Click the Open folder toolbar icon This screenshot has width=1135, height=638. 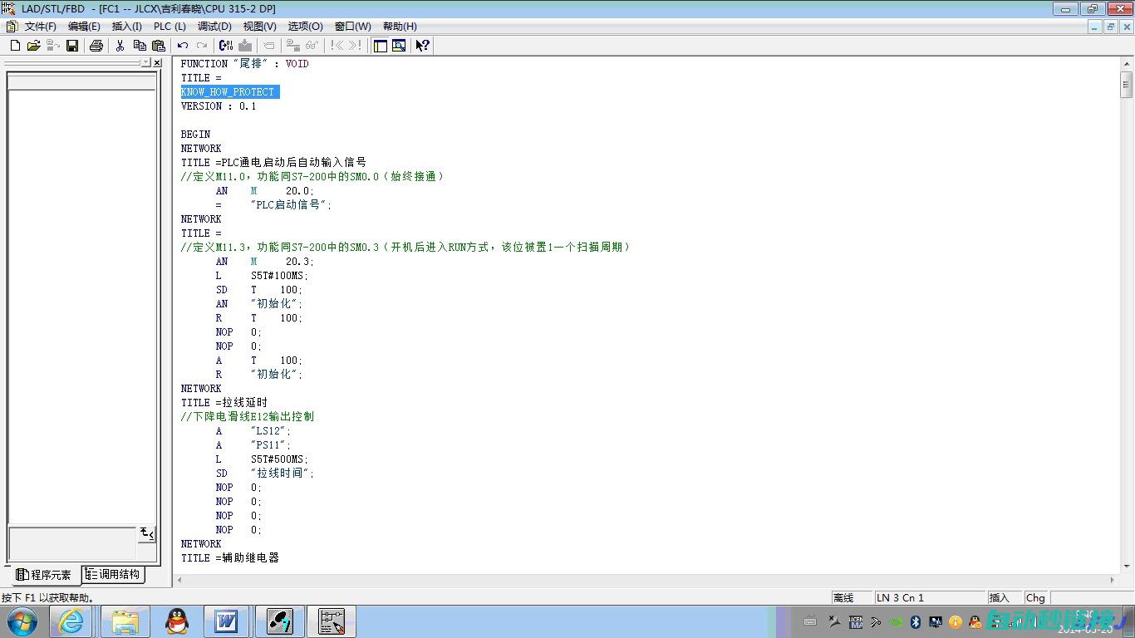pyautogui.click(x=33, y=46)
